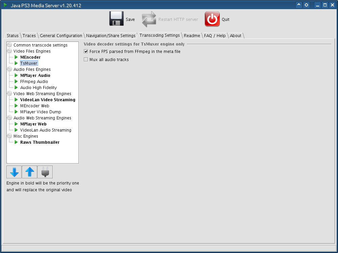Select the MEncoder Web engine

pyautogui.click(x=35, y=106)
